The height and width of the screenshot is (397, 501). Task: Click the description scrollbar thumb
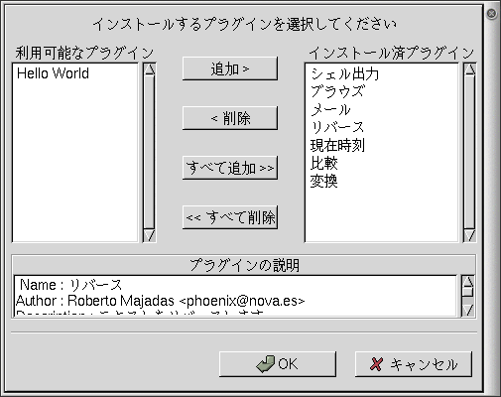coord(468,292)
